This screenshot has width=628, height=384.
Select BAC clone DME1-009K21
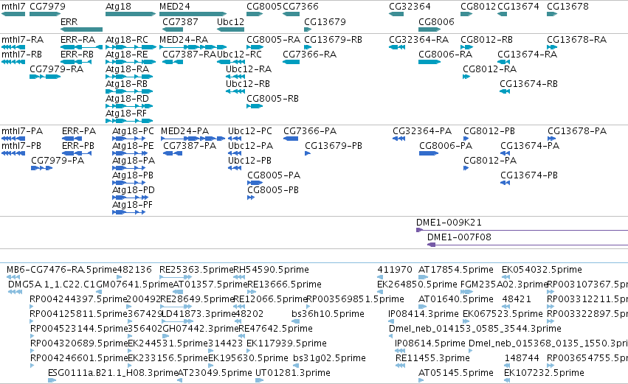(x=449, y=223)
